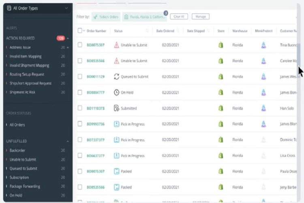This screenshot has height=203, width=304.
Task: Click MonkProtect icon for order BD0011129
Action: tap(263, 77)
